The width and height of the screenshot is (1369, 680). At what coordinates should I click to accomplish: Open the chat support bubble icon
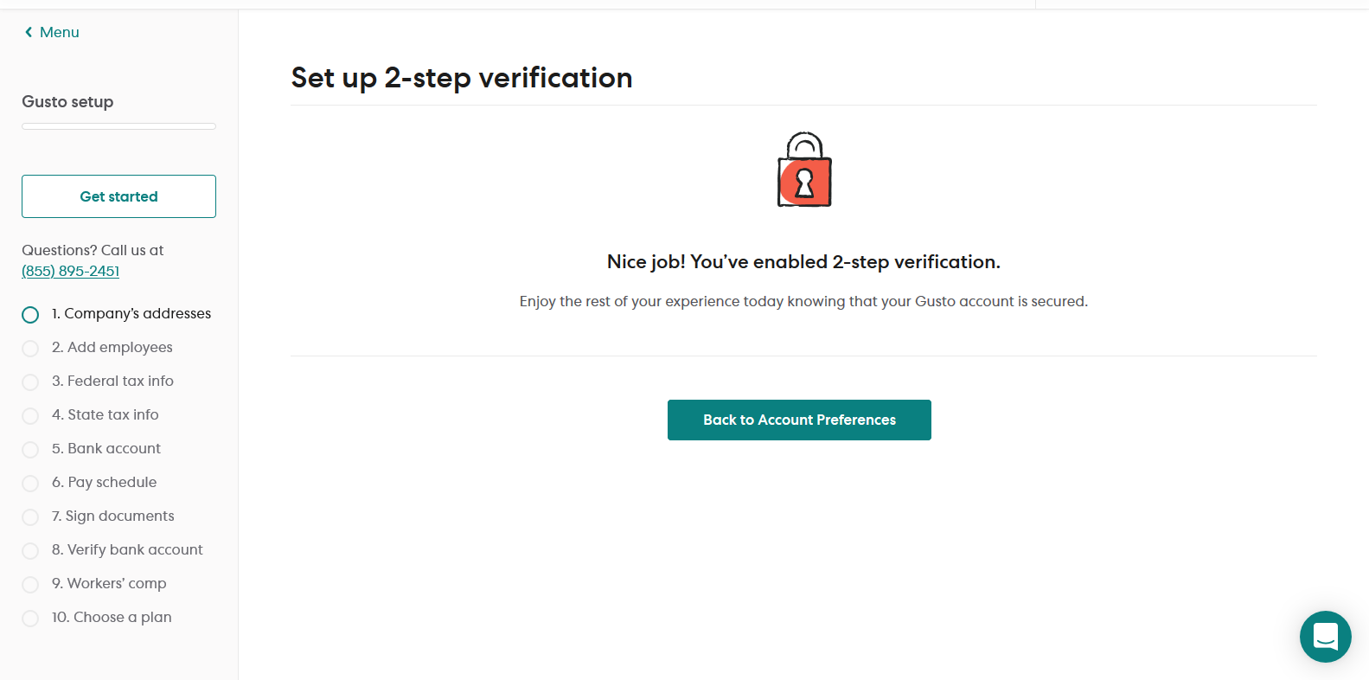point(1325,637)
